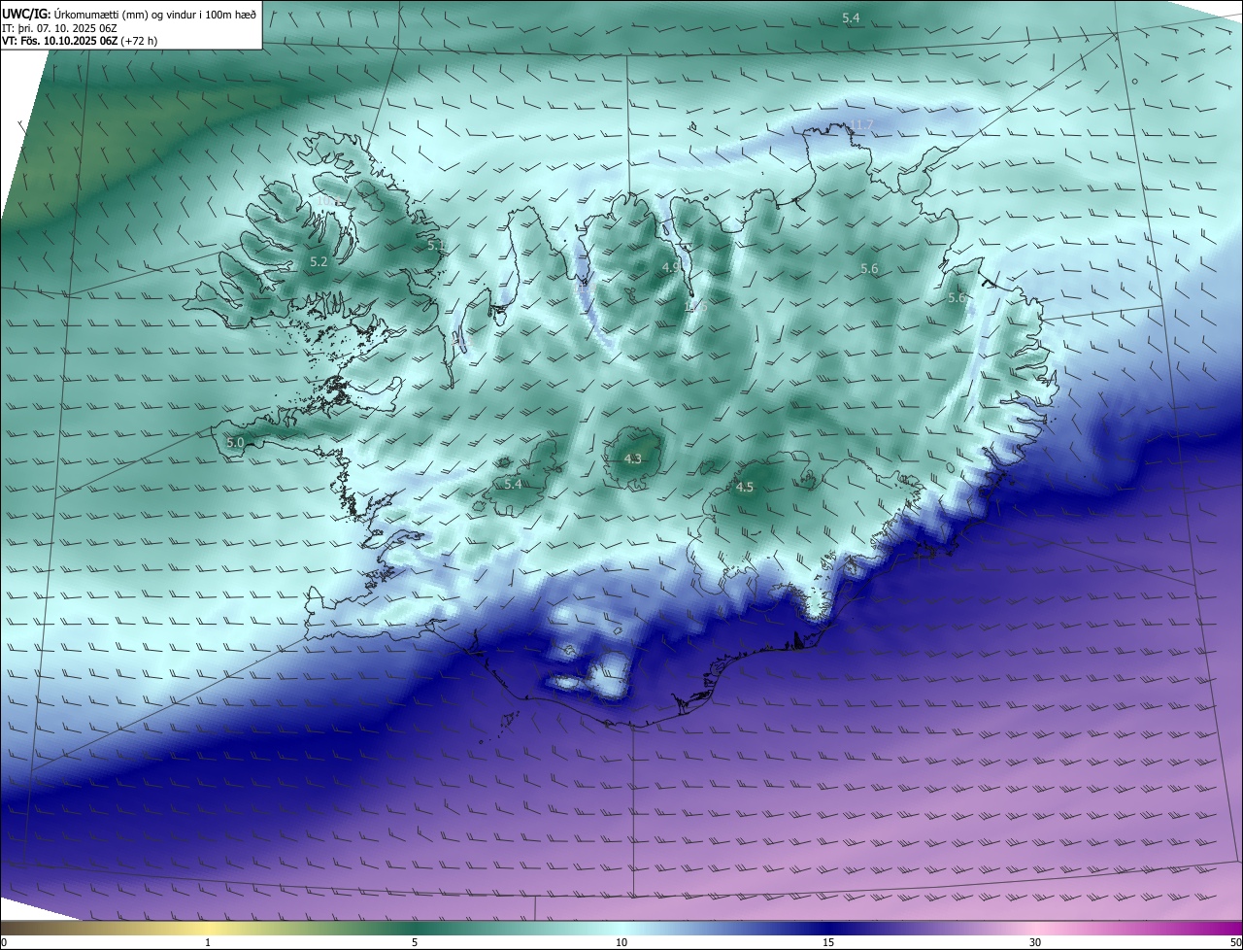Click the 4.3 value label on the map
The image size is (1243, 950).
click(632, 458)
